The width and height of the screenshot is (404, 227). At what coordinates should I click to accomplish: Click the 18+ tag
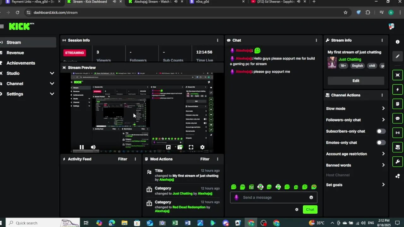(x=343, y=66)
